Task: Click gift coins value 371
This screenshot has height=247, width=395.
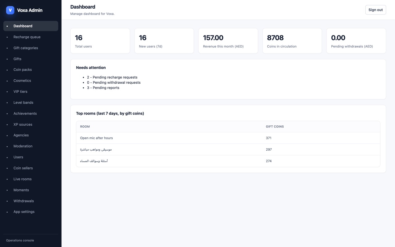Action: click(x=268, y=138)
